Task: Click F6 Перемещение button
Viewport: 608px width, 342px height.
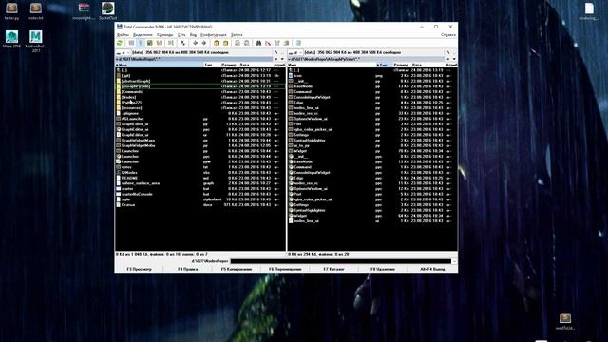Action: click(x=285, y=269)
